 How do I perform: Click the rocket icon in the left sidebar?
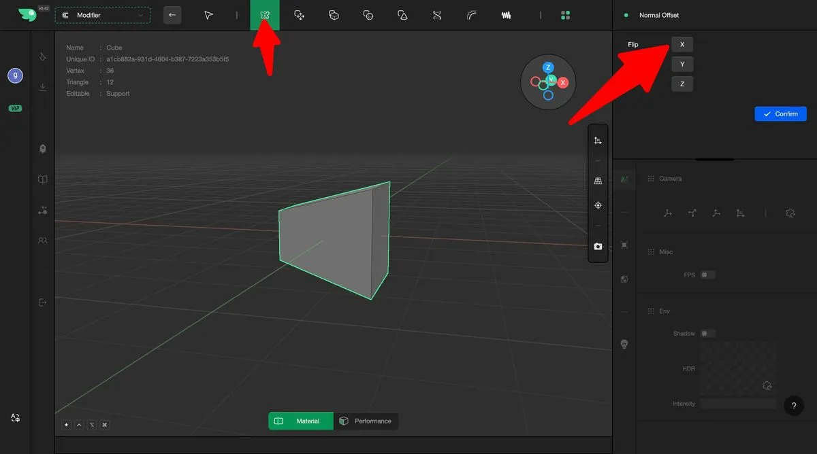click(x=43, y=149)
